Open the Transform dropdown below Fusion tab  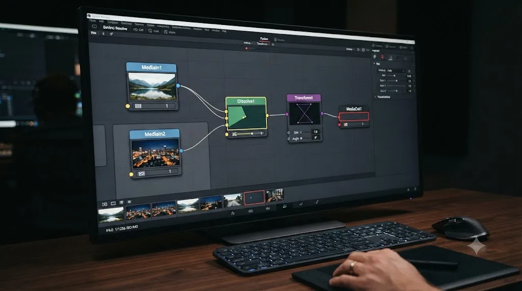263,44
